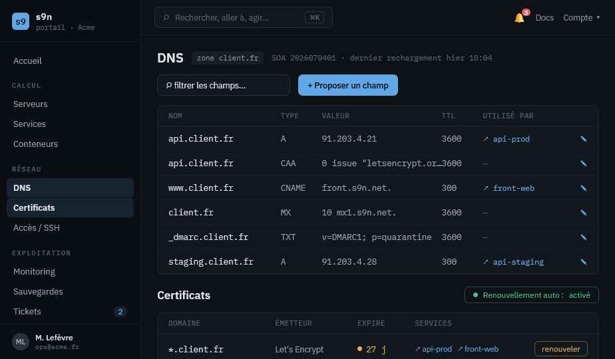Click the global search field
The height and width of the screenshot is (359, 615).
(x=244, y=17)
